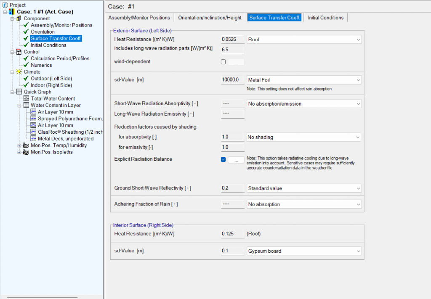Image resolution: width=431 pixels, height=299 pixels.
Task: Click the colored Case 1 icon
Action: (x=12, y=12)
